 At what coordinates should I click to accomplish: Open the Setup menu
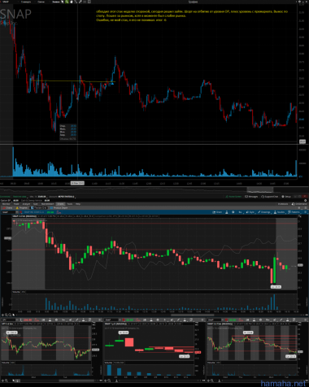[287, 197]
